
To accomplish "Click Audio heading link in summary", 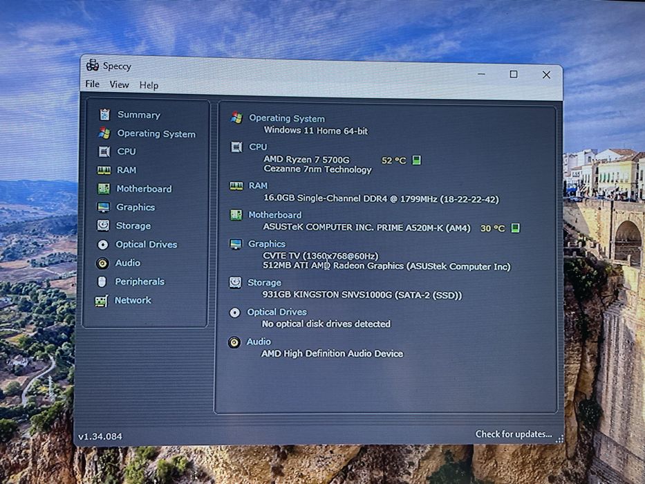I will (259, 342).
